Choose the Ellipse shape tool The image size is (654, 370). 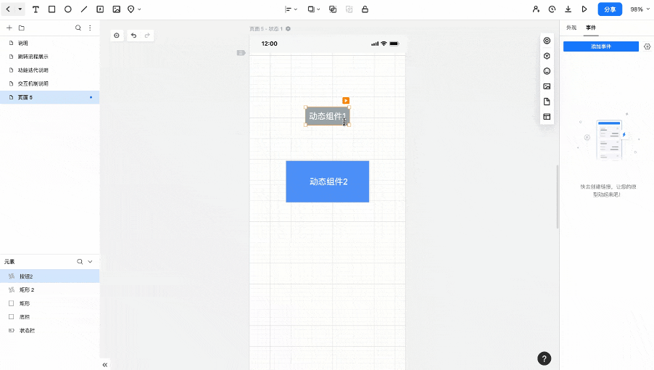67,9
